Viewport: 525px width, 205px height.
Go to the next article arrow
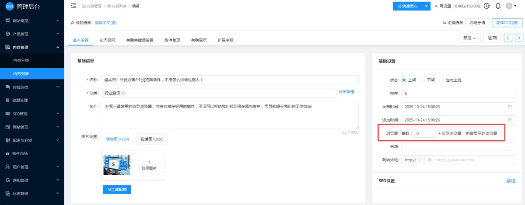(x=519, y=38)
